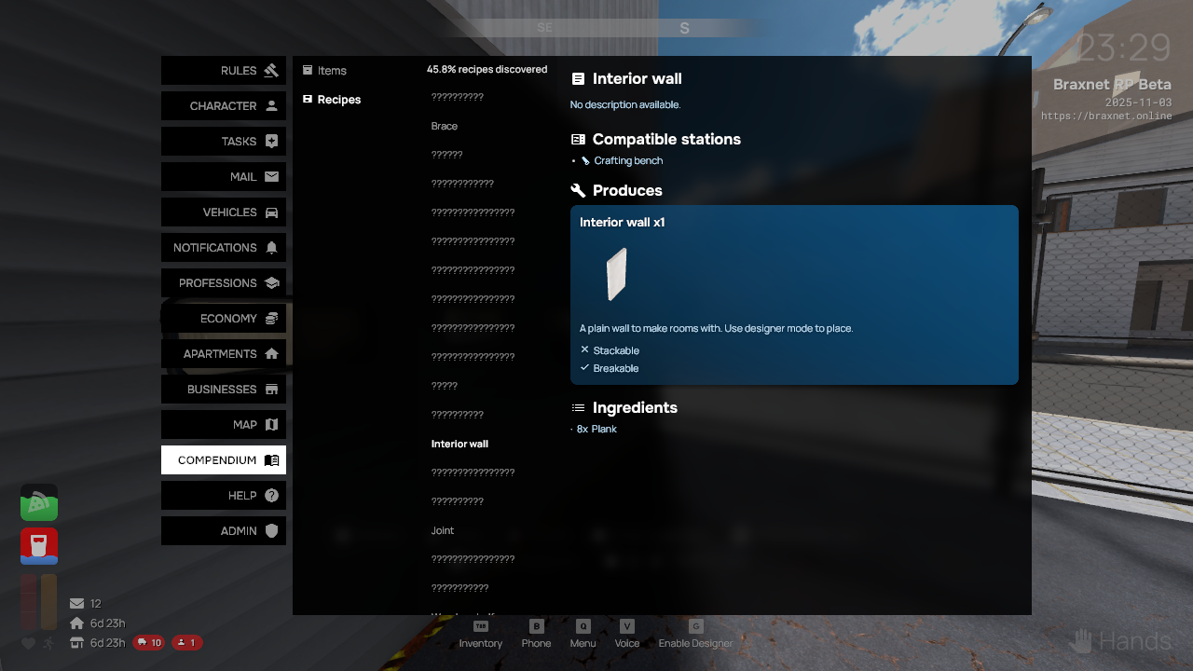
Task: Click the Notifications bell icon
Action: coord(271,248)
